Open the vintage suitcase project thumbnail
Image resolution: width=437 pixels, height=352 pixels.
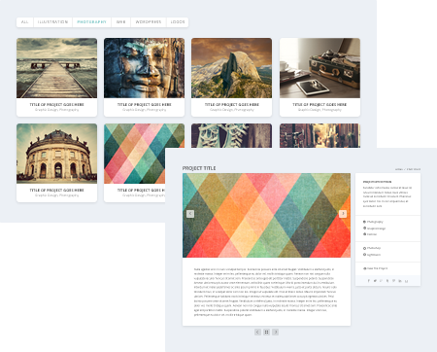pos(319,68)
